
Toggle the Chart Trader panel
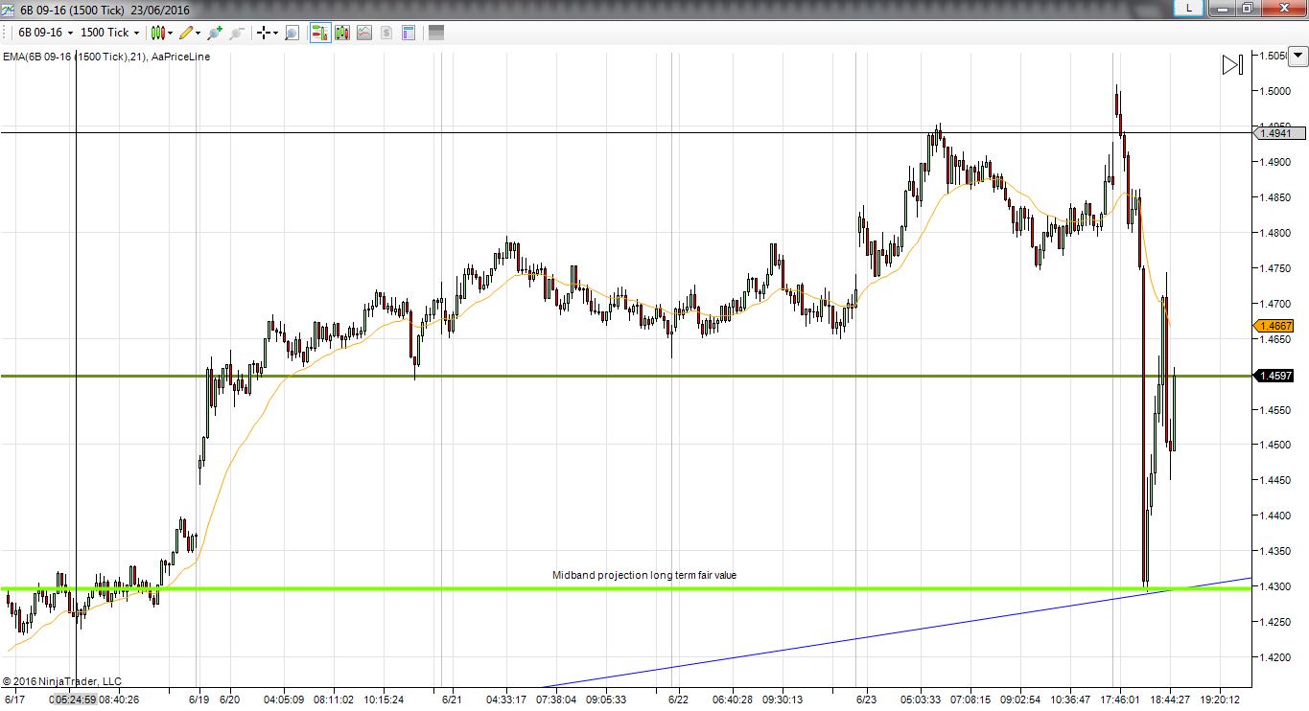[319, 33]
